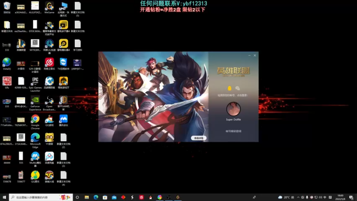Open the YY Voice desktop icon

point(49,139)
